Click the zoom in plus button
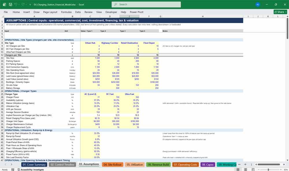Image resolution: width=289 pixels, height=171 pixels. click(281, 169)
